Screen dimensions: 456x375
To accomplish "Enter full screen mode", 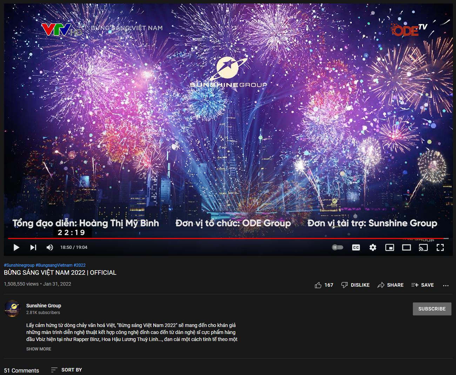I will pyautogui.click(x=440, y=247).
